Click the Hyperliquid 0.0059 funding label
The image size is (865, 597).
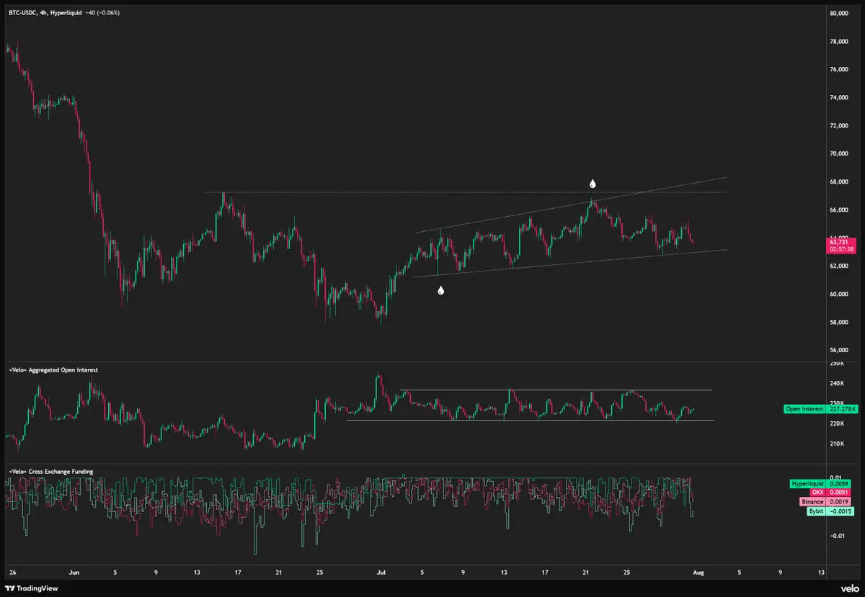820,483
